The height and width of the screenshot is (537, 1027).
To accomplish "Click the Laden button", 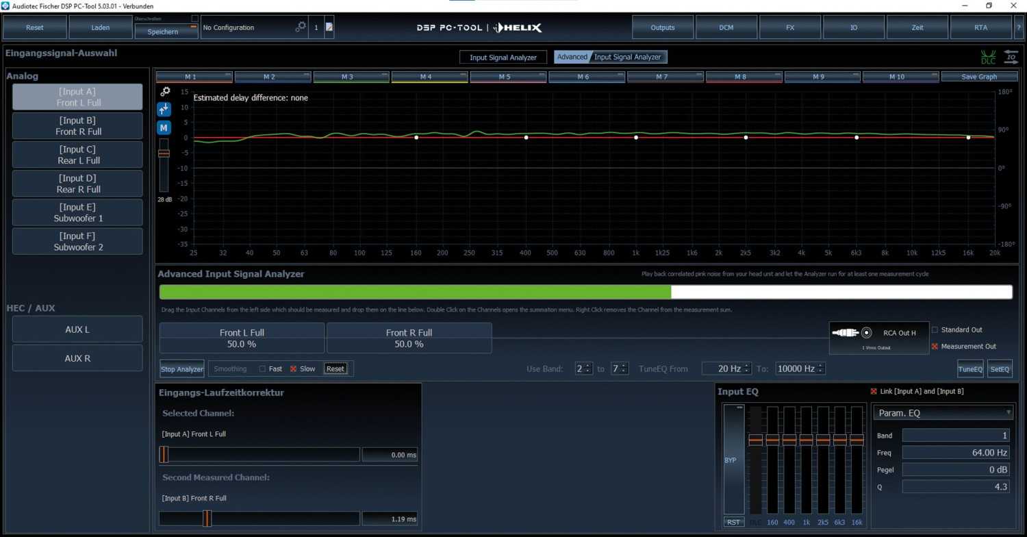I will (100, 27).
